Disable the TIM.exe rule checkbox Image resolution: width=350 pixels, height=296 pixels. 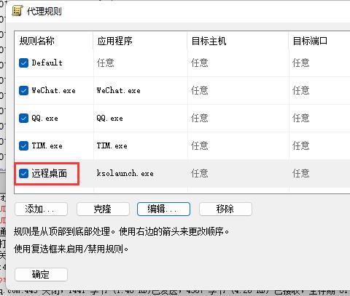(x=23, y=145)
